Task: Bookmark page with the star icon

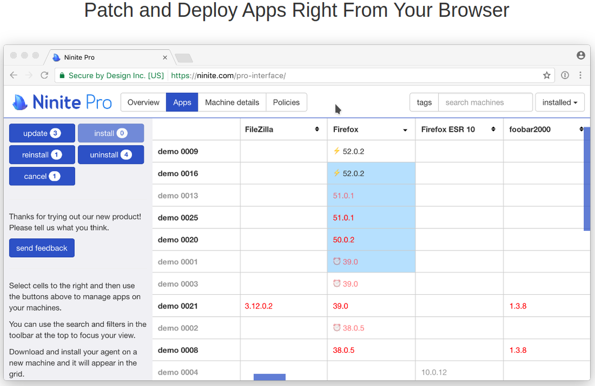Action: tap(547, 75)
